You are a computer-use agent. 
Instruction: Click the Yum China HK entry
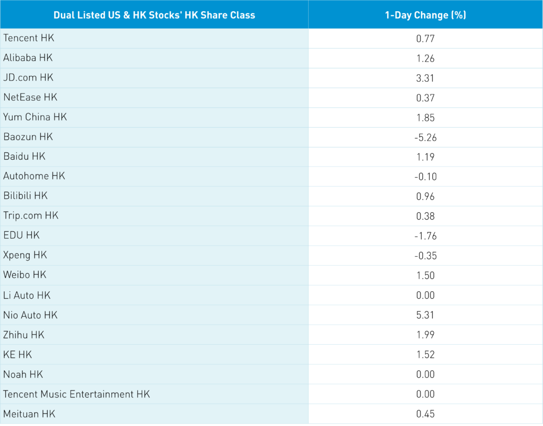(35, 117)
